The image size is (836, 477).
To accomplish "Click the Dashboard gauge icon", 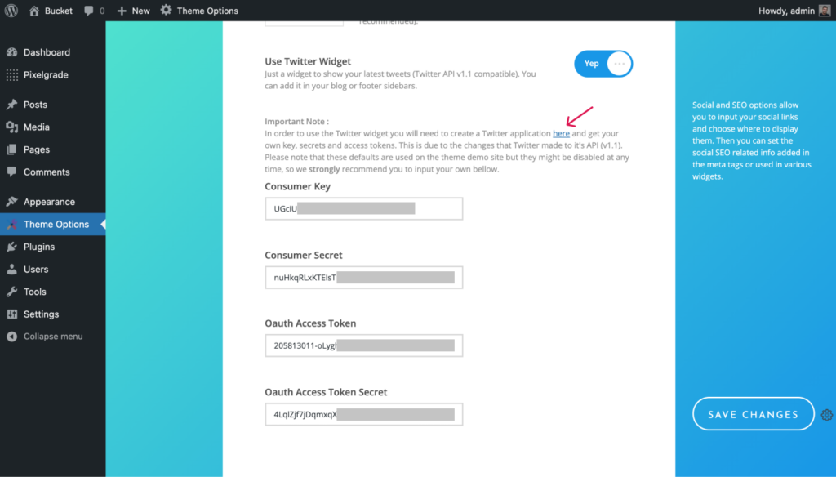I will pos(11,52).
